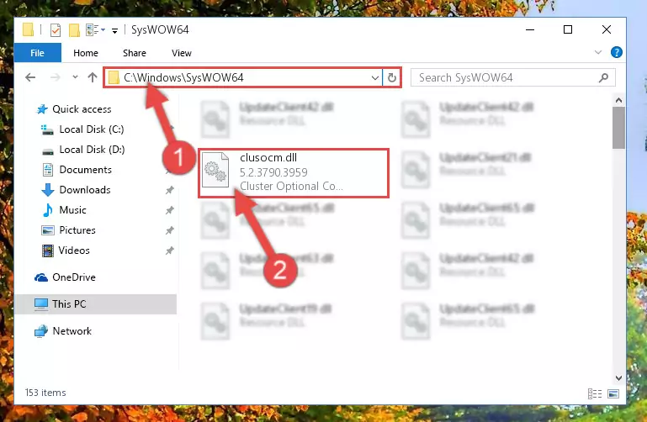Select OneDrive in navigation pane

74,277
